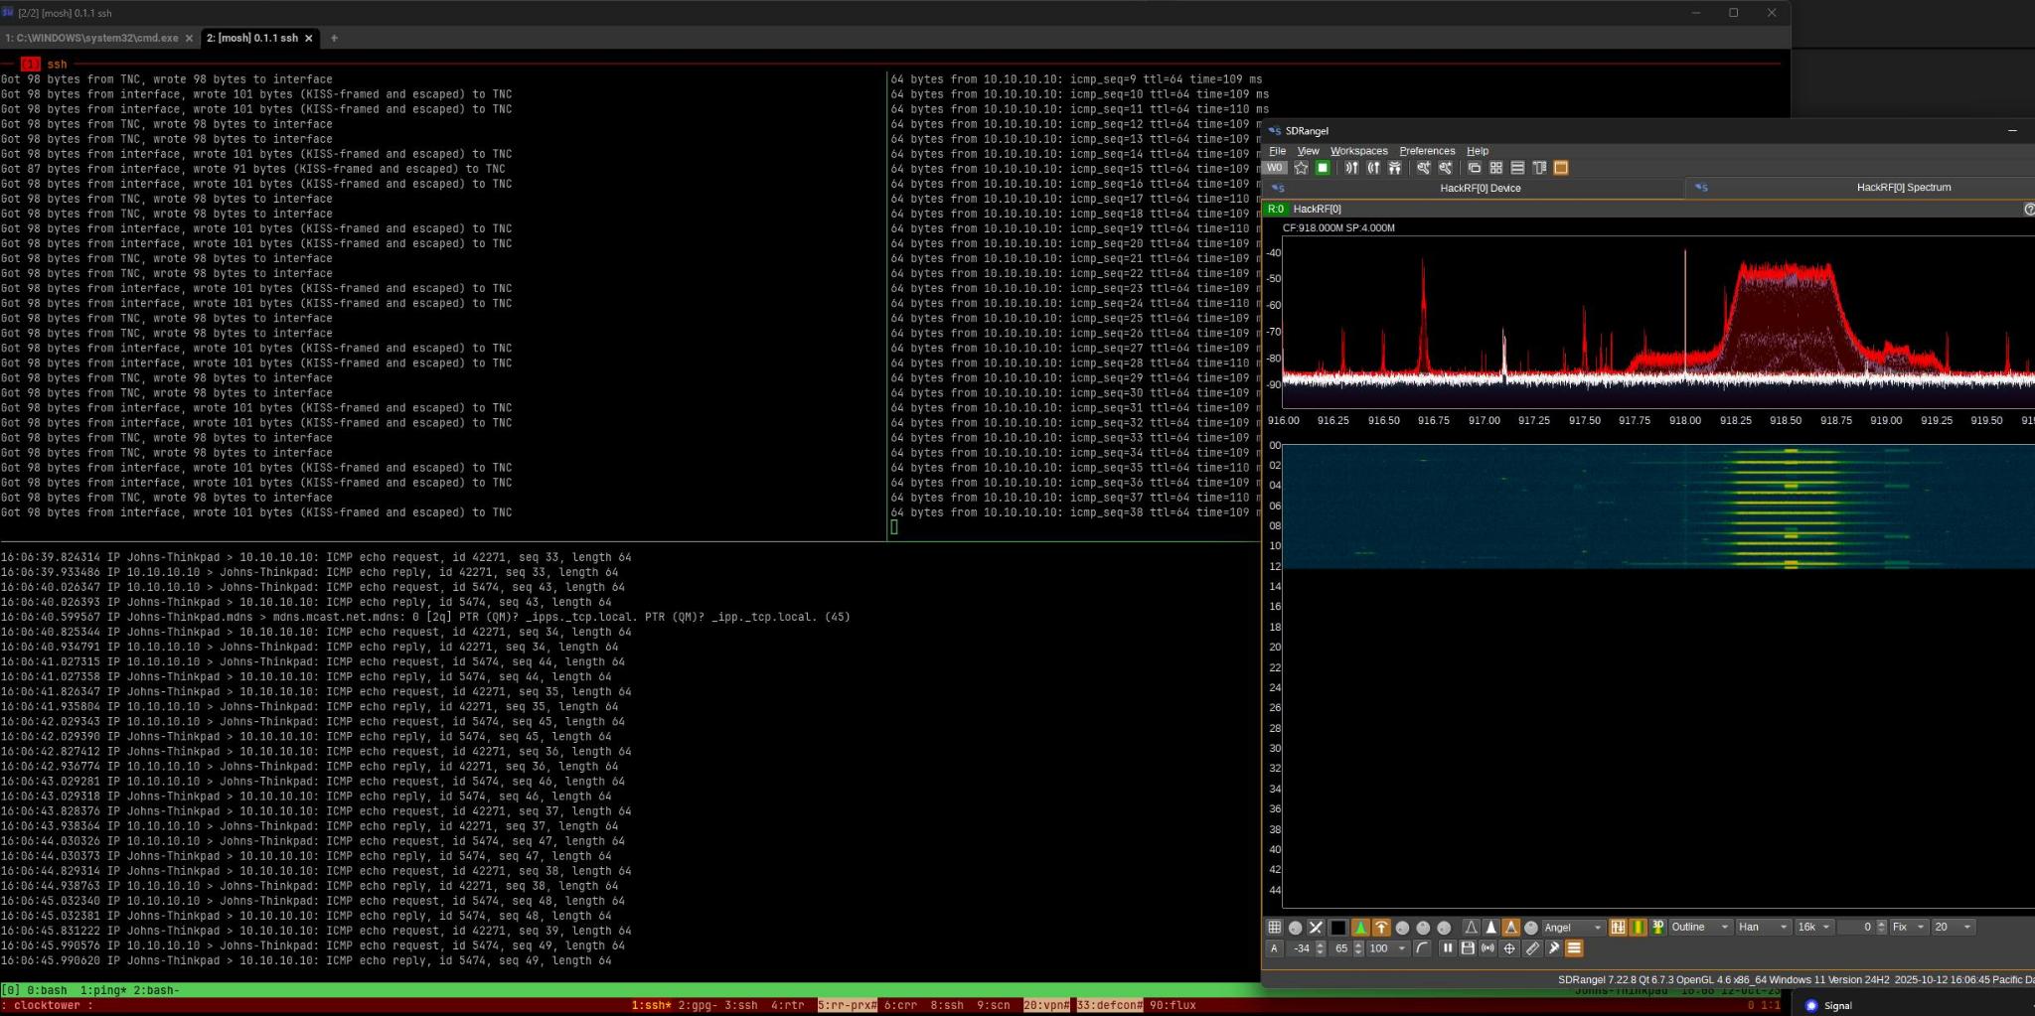
Task: Click the broadcast waves icon beside save icon
Action: pyautogui.click(x=1487, y=948)
